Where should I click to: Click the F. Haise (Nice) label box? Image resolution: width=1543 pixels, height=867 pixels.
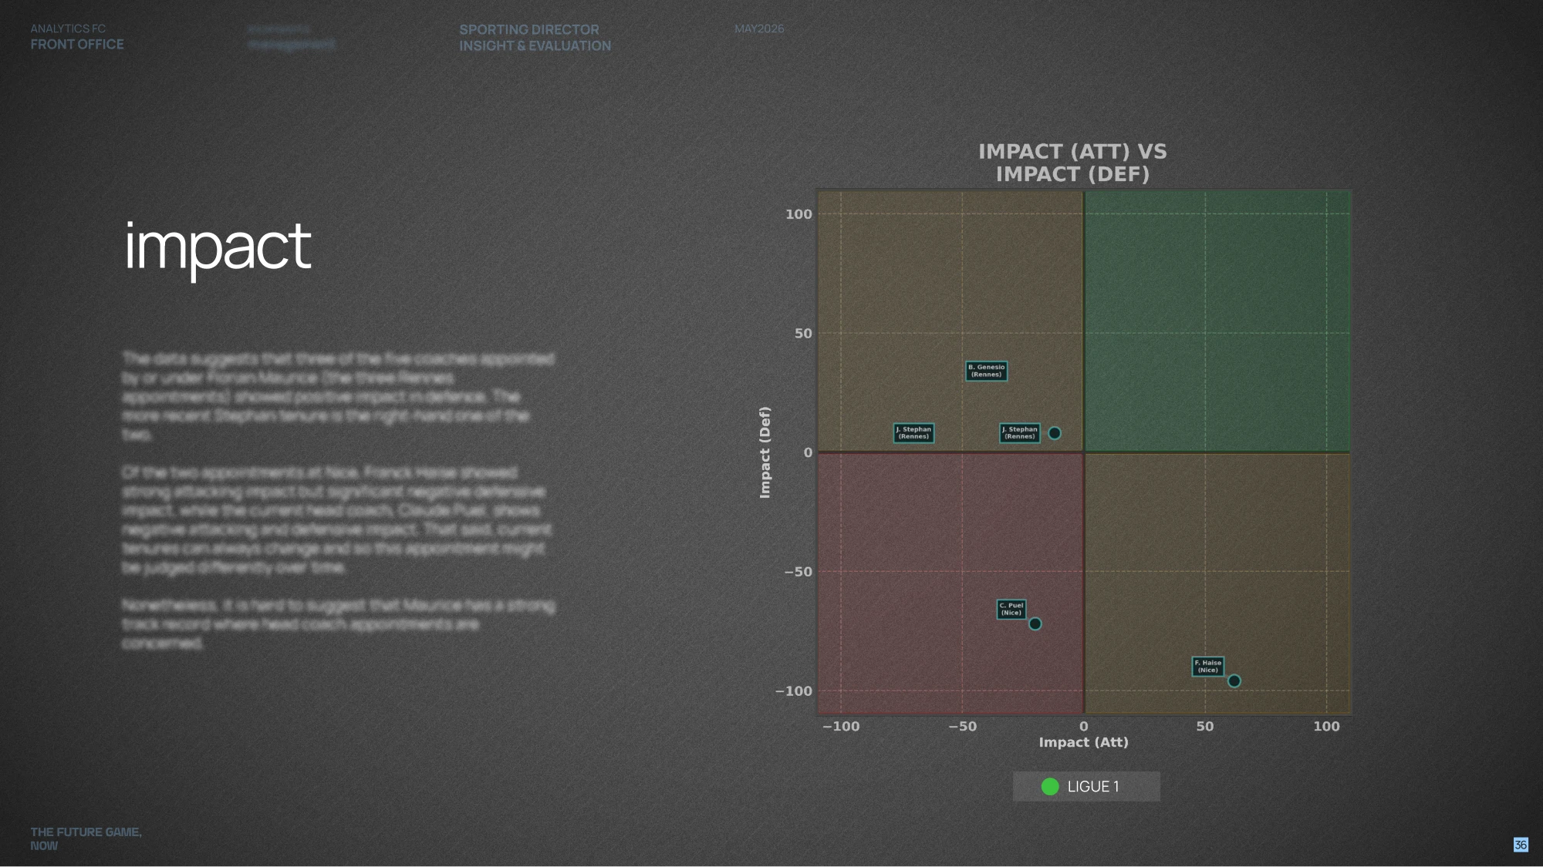tap(1207, 667)
